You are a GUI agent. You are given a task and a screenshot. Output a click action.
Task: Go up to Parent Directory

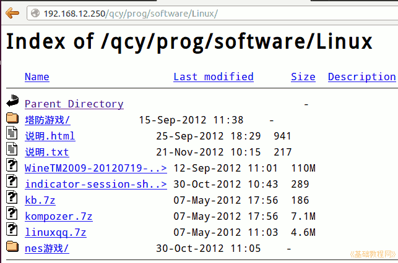(x=74, y=104)
